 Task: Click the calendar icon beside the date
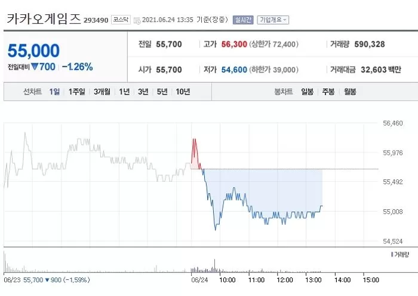(137, 20)
